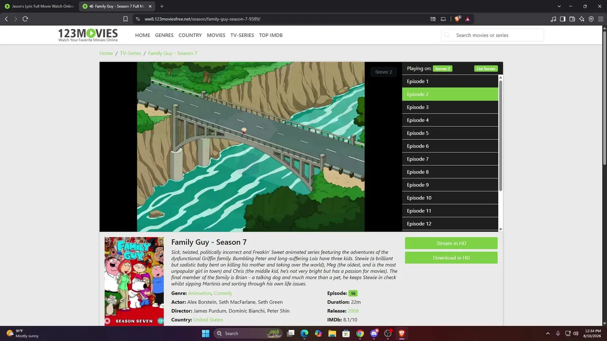Play Episode 12 from the episode list

point(450,224)
